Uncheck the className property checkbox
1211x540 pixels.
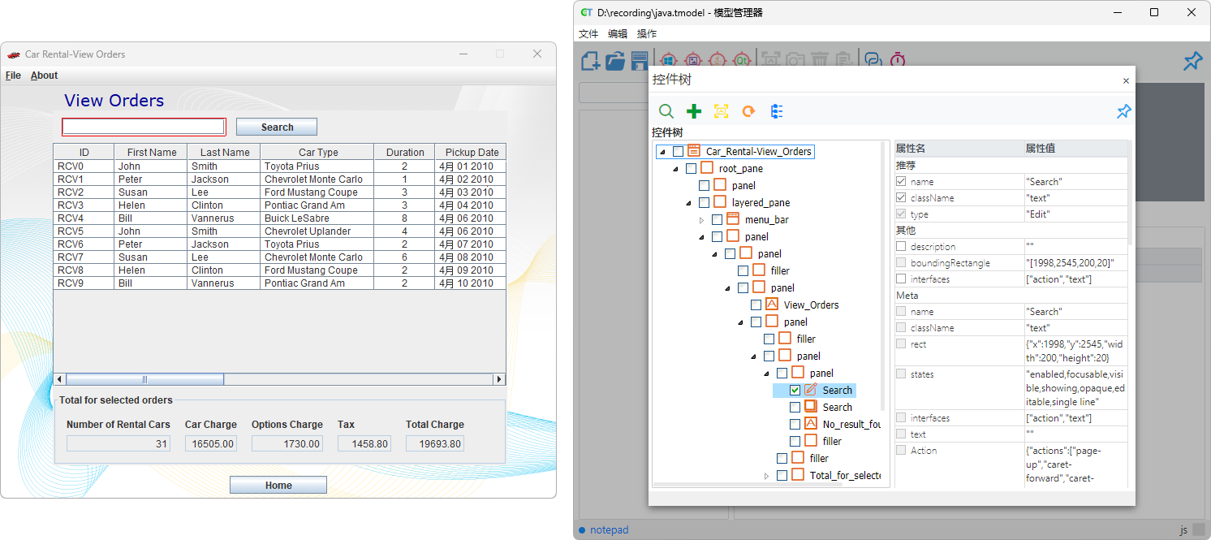click(901, 197)
